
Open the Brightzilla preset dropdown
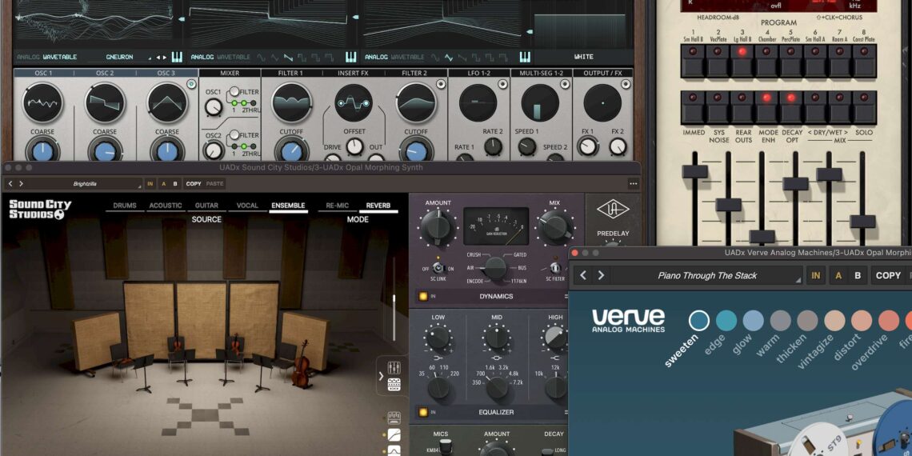[85, 184]
